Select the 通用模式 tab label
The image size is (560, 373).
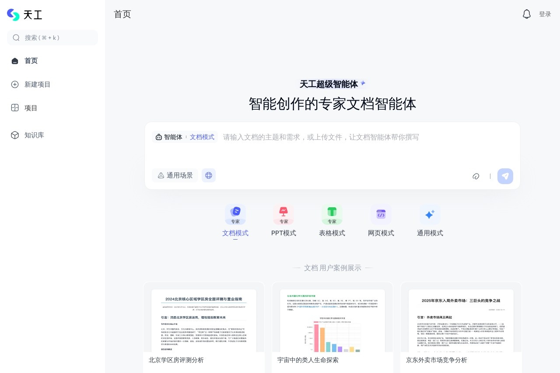[x=430, y=233]
